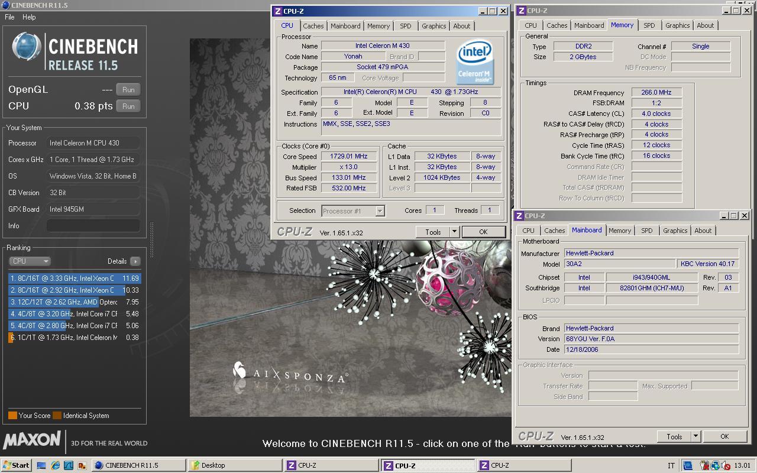Click the DRAM Frequency value 266.0 MHz
The image size is (757, 473).
656,93
